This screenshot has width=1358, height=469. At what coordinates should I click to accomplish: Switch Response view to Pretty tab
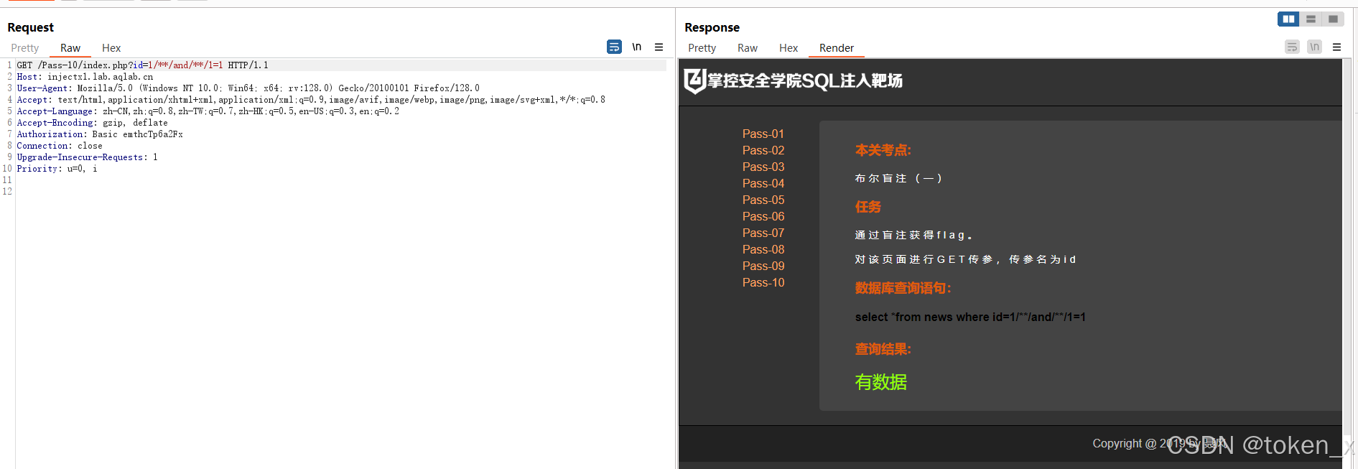coord(702,48)
